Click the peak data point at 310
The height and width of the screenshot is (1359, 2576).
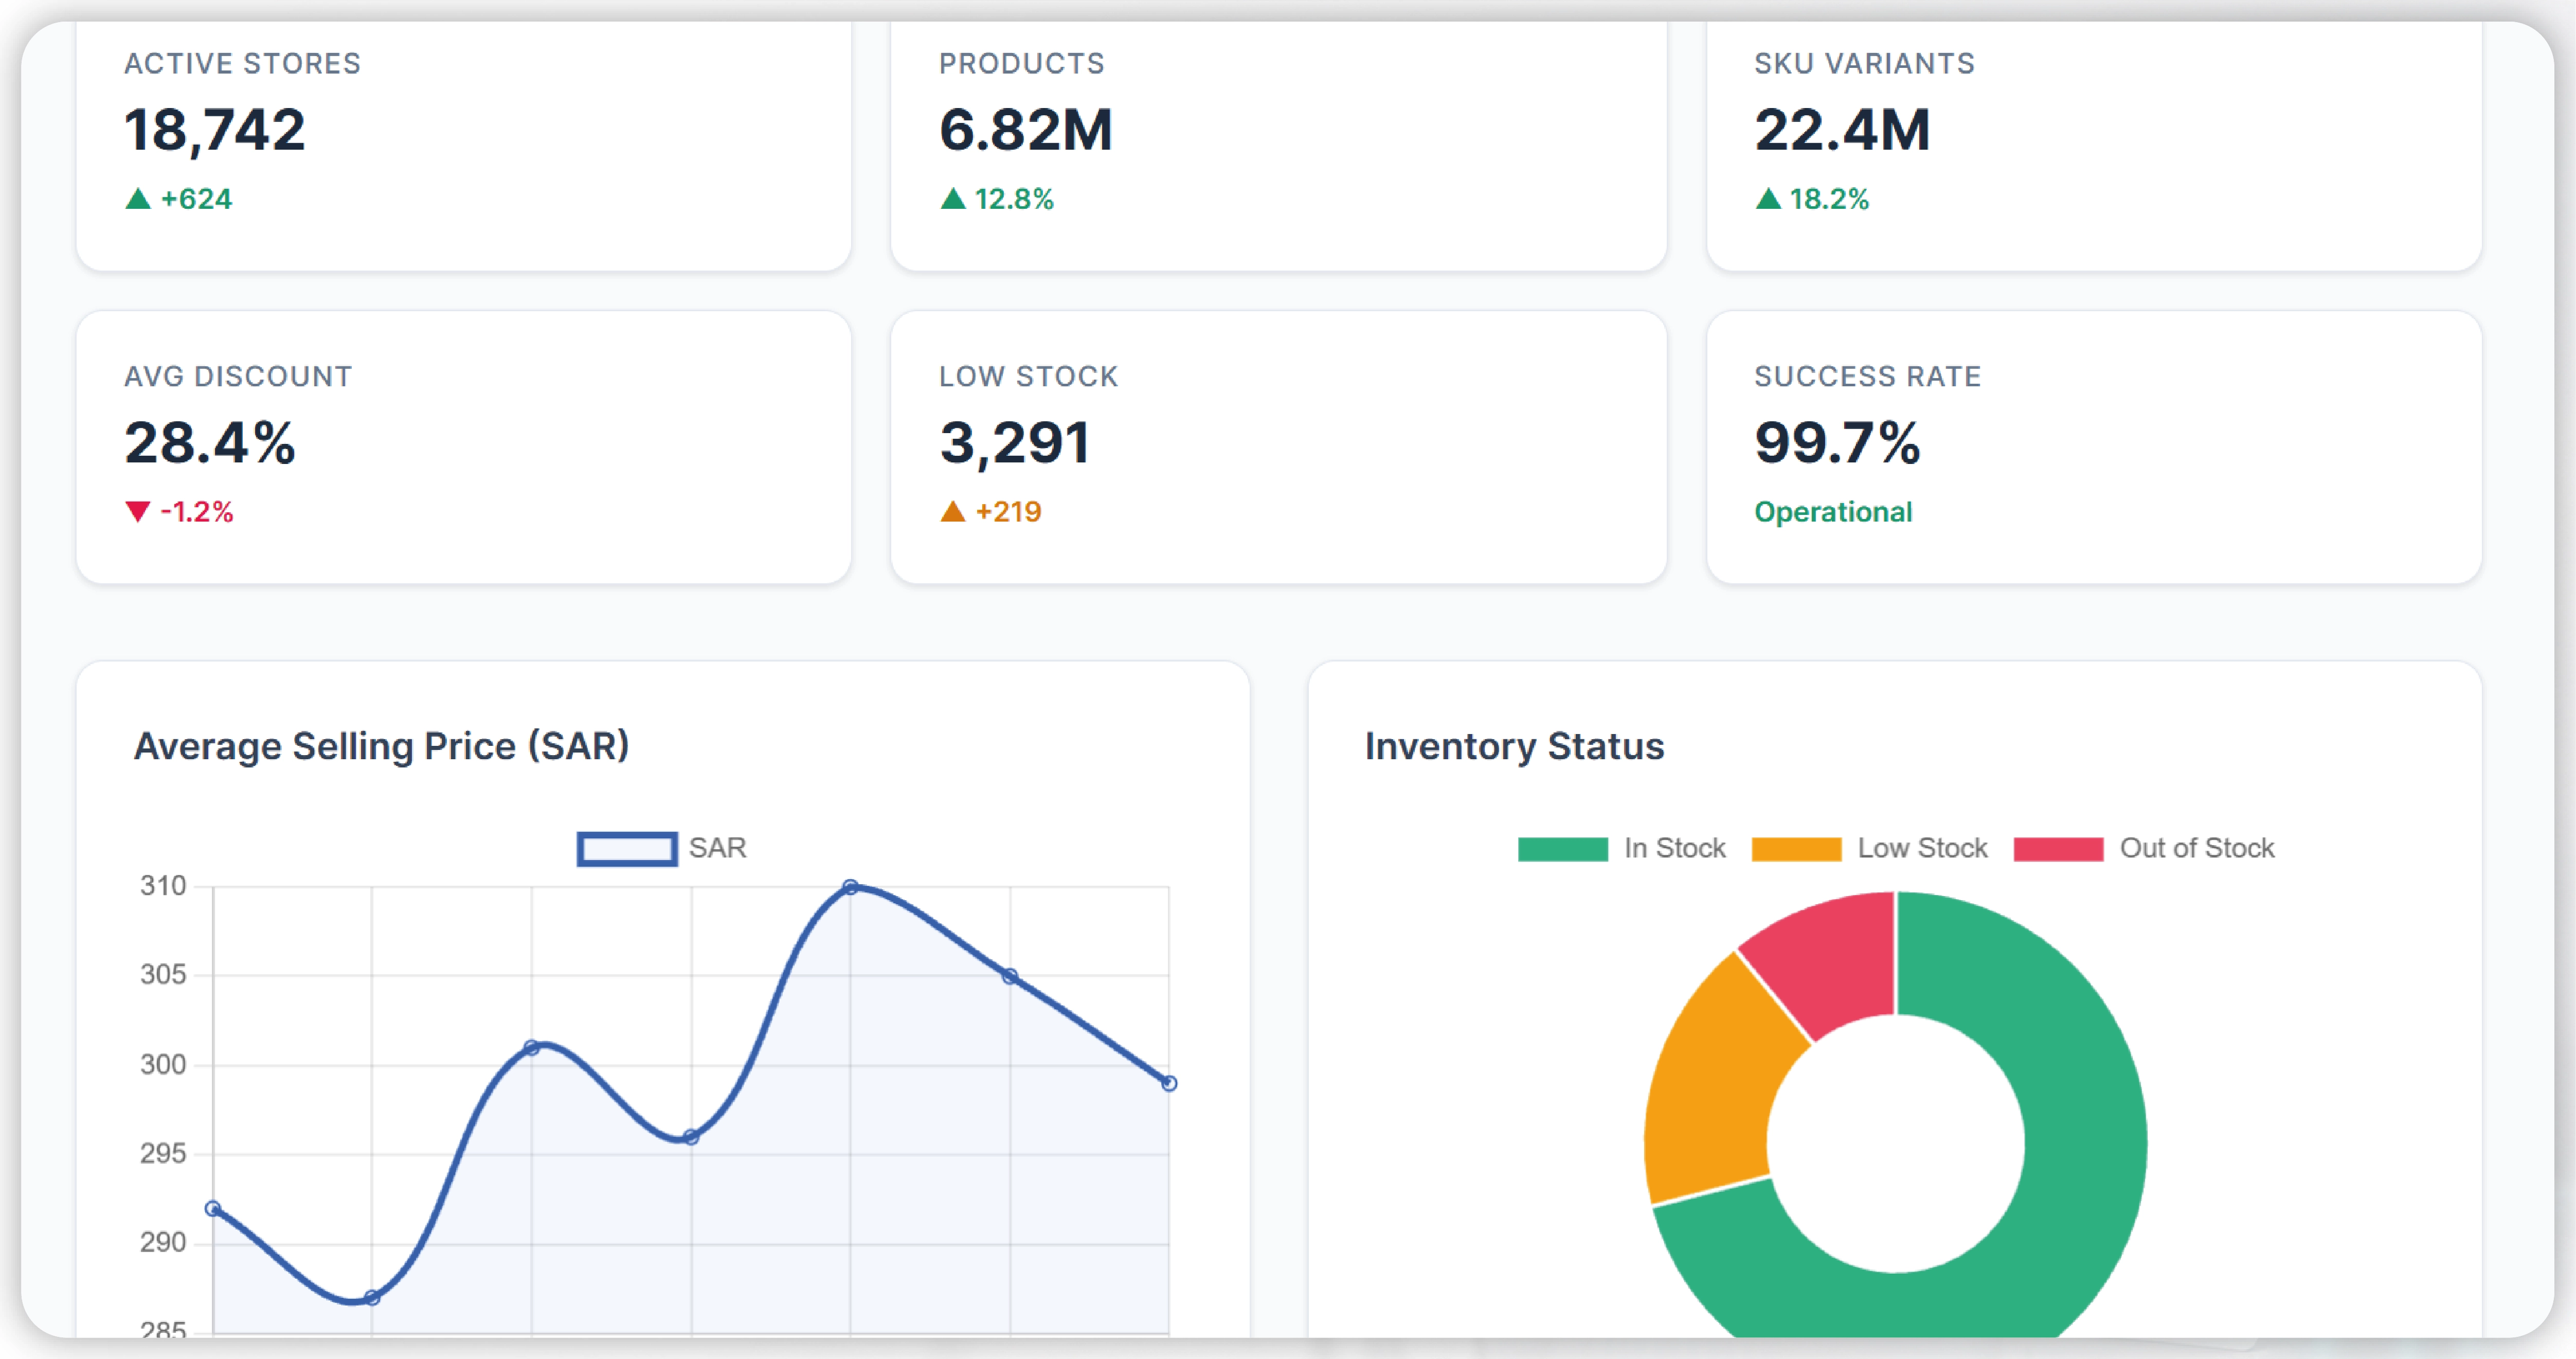click(850, 887)
